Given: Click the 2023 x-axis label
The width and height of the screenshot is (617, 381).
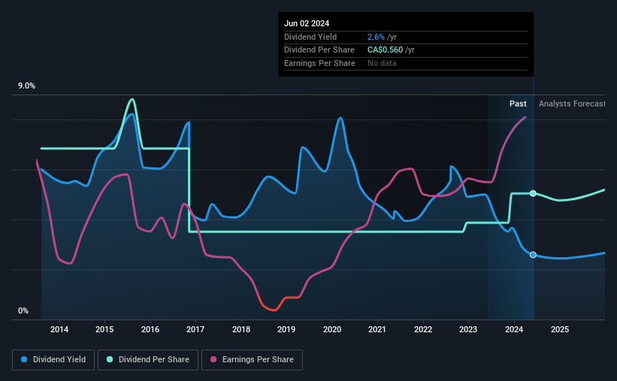Looking at the screenshot, I should [468, 329].
